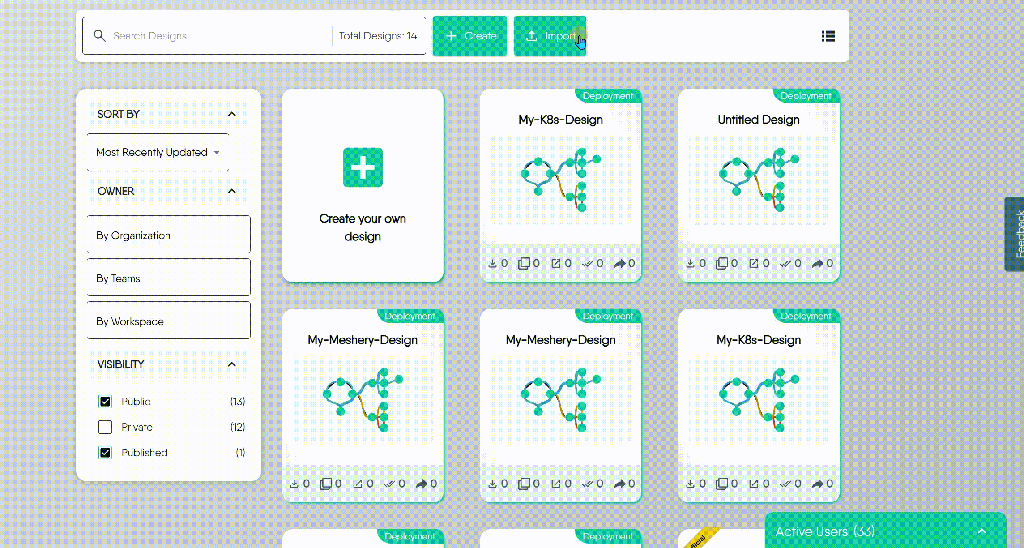Click download icon on first My-K8s-Design card
The width and height of the screenshot is (1024, 548).
click(x=492, y=263)
